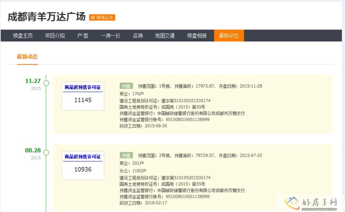Click 开盘日期：2015-11-28 text
Image resolution: width=345 pixels, height=212 pixels.
click(x=240, y=86)
